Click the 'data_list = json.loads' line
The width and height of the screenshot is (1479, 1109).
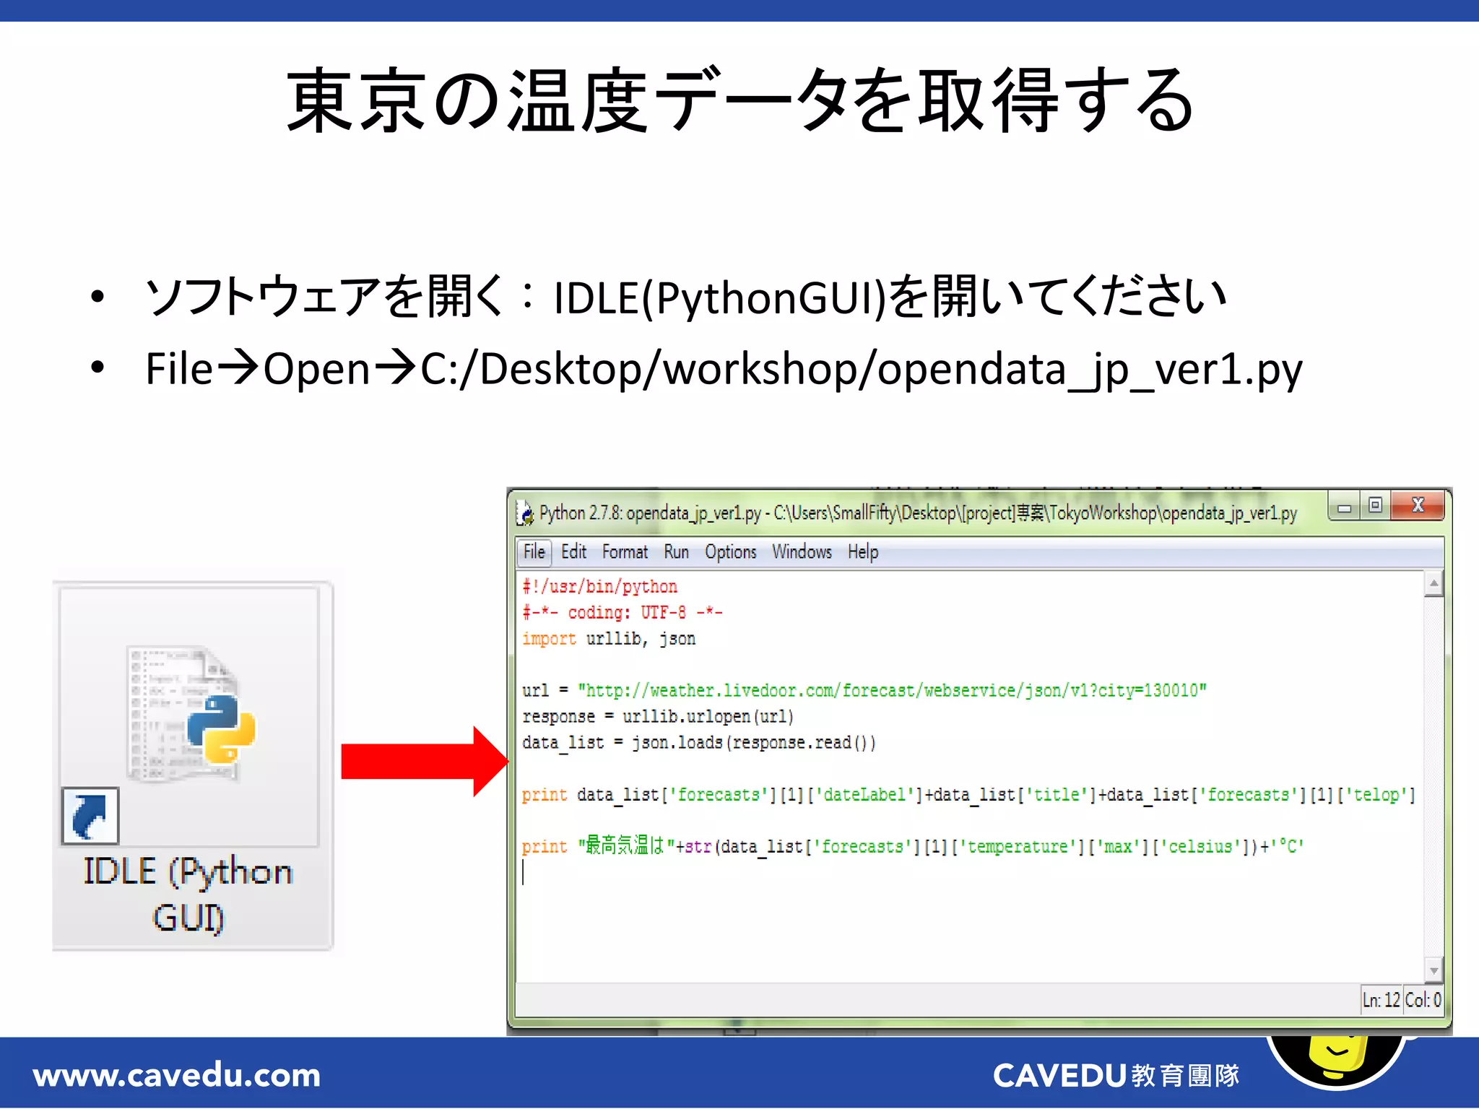[698, 742]
